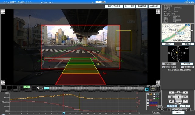The image size is (195, 115).
Task: Click the bottom-left video corner resize icon
Action: pos(3,82)
